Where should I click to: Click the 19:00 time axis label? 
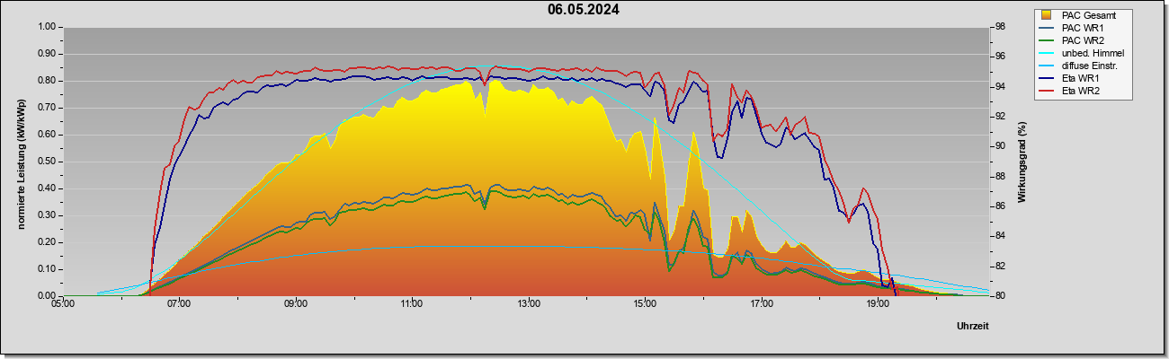[x=878, y=303]
